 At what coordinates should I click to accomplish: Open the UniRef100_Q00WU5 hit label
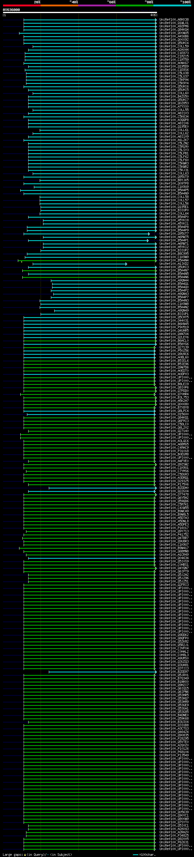point(174,33)
